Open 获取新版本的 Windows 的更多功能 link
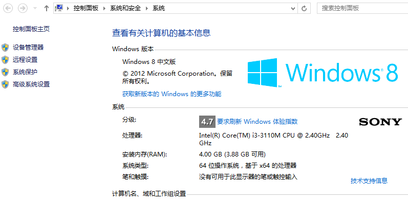The image size is (408, 202). coord(171,94)
